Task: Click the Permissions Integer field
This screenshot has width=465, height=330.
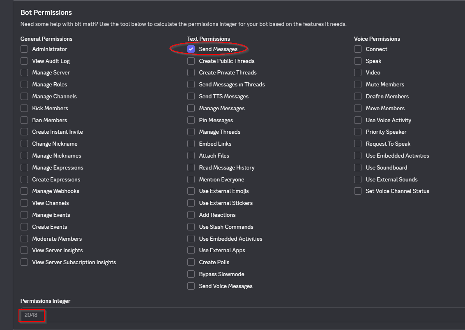Action: click(164, 315)
